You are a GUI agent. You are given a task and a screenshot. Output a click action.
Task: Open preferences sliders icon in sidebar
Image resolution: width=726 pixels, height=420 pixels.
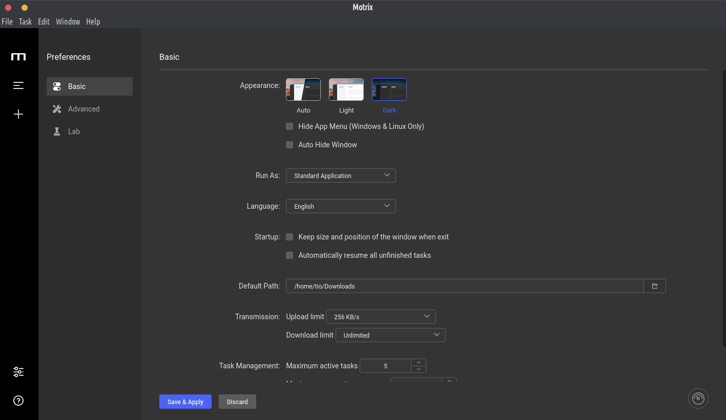pos(18,372)
